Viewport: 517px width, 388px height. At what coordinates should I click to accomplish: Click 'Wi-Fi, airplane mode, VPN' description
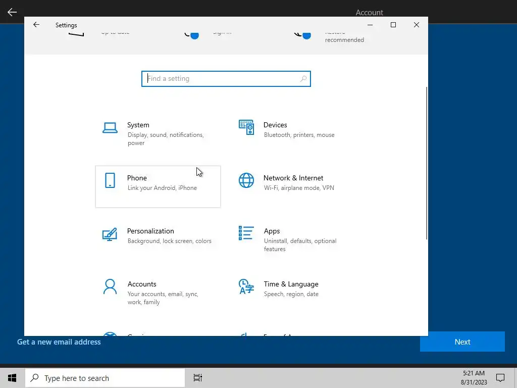pyautogui.click(x=299, y=188)
